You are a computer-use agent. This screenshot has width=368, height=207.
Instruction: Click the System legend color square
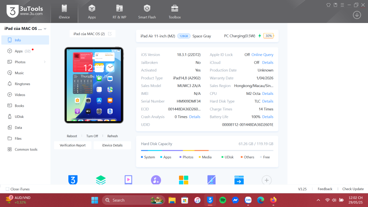142,157
